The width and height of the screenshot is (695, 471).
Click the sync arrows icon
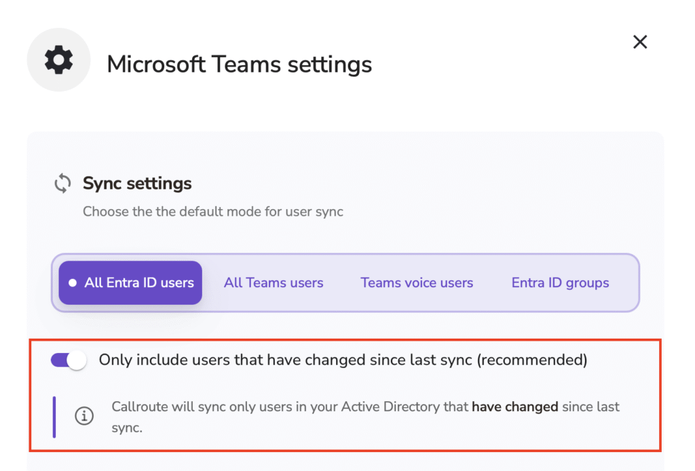[x=63, y=183]
